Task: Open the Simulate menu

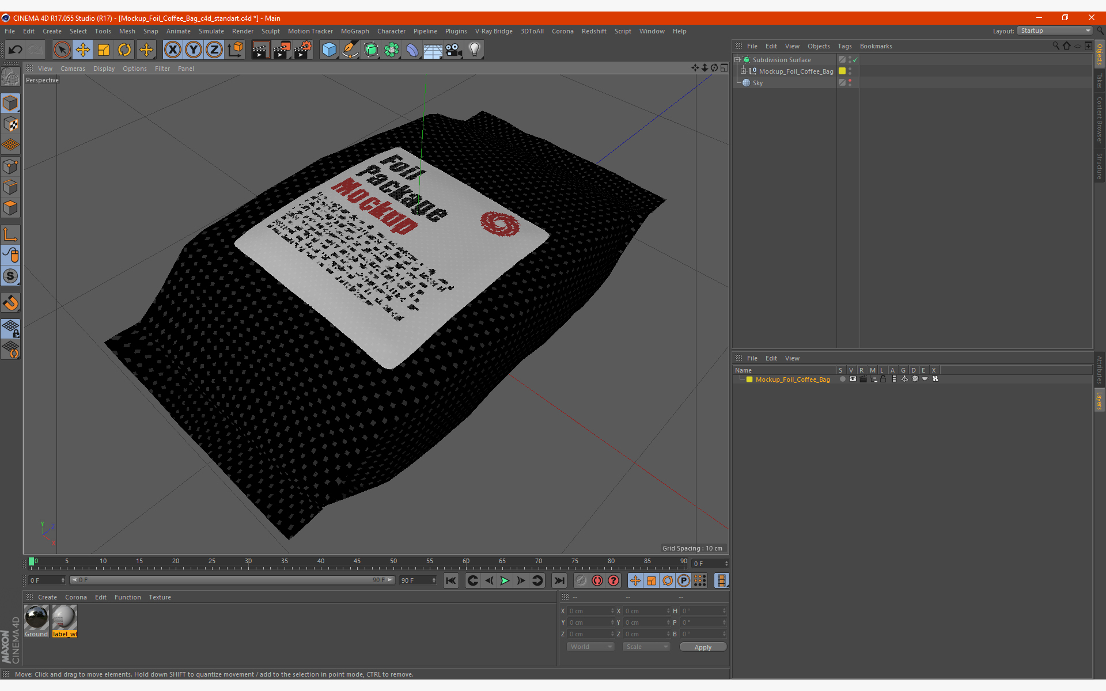Action: coord(211,31)
